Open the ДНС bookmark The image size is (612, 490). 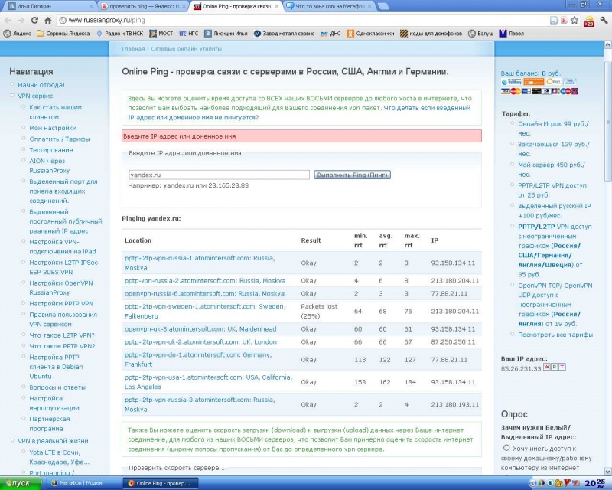[x=329, y=33]
